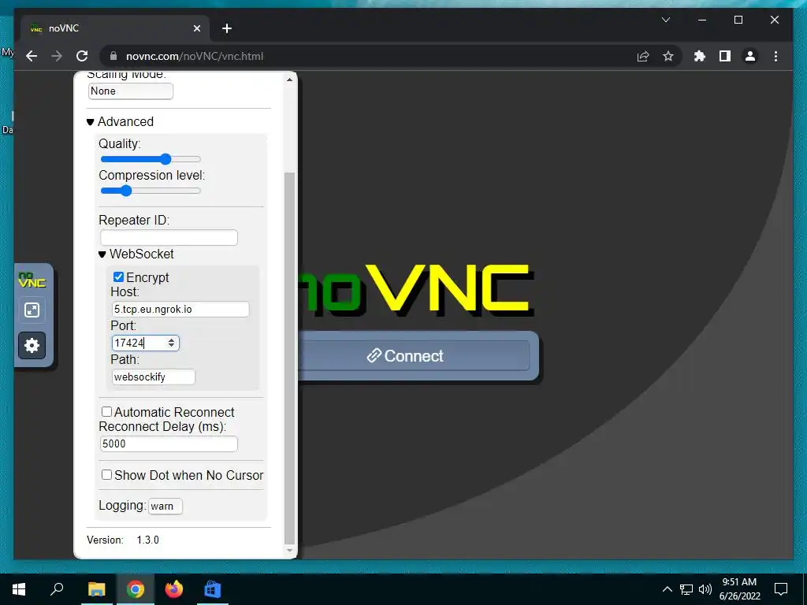Adjust the Quality slider

click(151, 159)
